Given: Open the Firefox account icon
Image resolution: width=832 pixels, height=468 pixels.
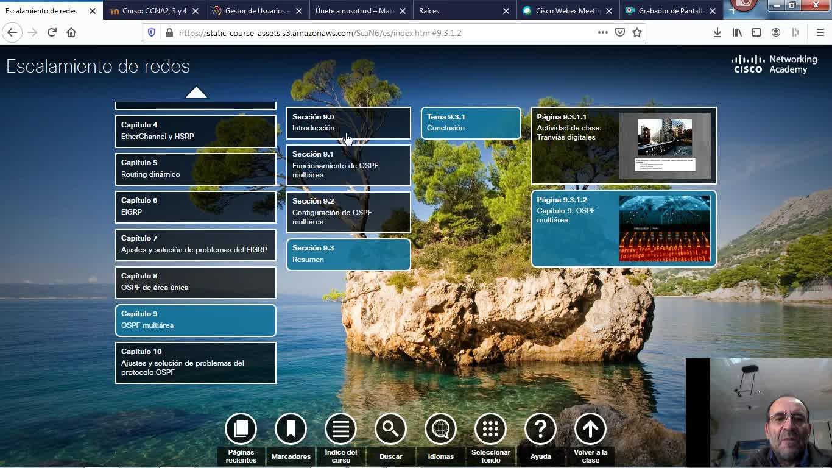Looking at the screenshot, I should [x=776, y=33].
